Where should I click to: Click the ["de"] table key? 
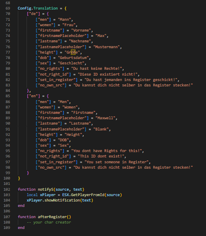click(x=33, y=14)
